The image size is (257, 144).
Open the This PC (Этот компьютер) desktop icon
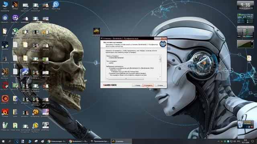click(x=5, y=6)
